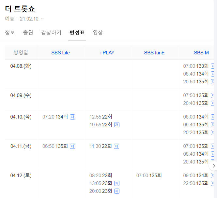
Task: Click the 09:40 135회 SBS M entry
Action: [196, 124]
